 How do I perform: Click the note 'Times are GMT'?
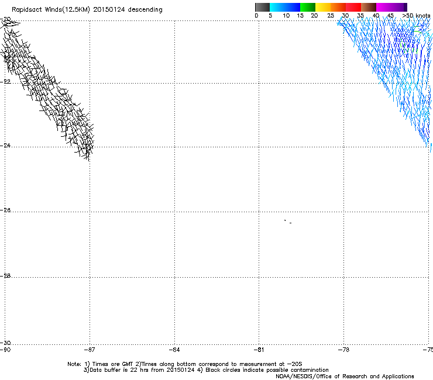112,364
